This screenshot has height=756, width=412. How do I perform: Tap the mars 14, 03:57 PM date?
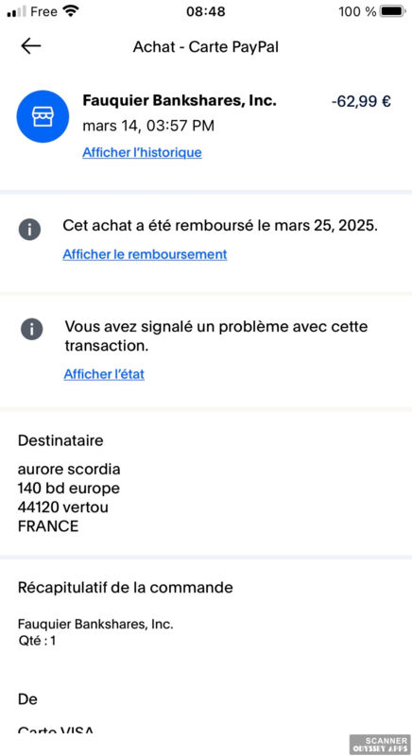point(148,127)
